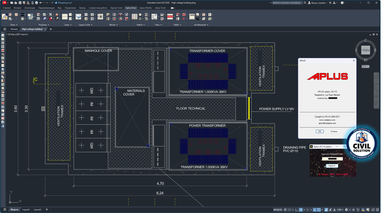Toggle snap mode dotted grid in status bar

tap(289, 209)
